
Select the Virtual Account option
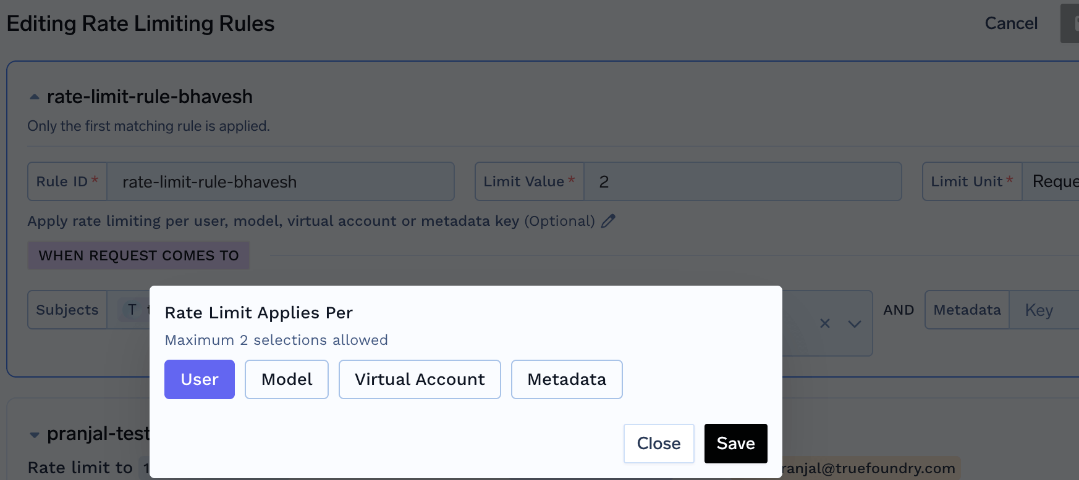pyautogui.click(x=420, y=379)
